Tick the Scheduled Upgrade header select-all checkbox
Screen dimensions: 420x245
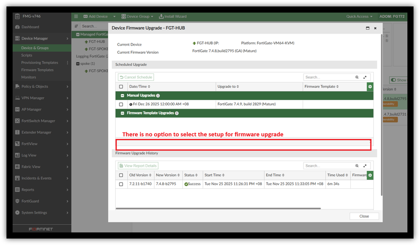(121, 86)
